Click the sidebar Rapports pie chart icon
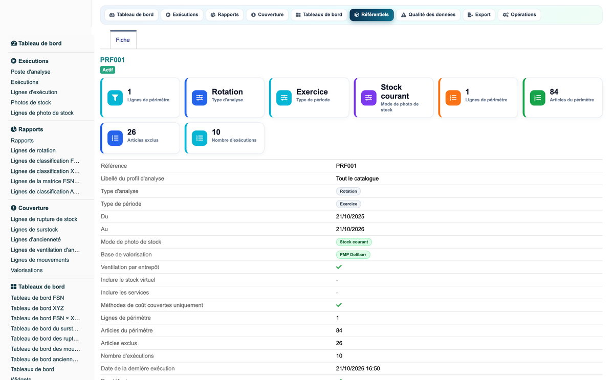This screenshot has height=380, width=614. tap(14, 129)
